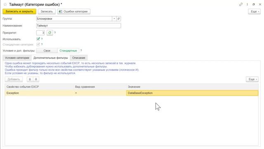Close the Таймаут form
Screen dimensions: 264x149
[x=260, y=5]
